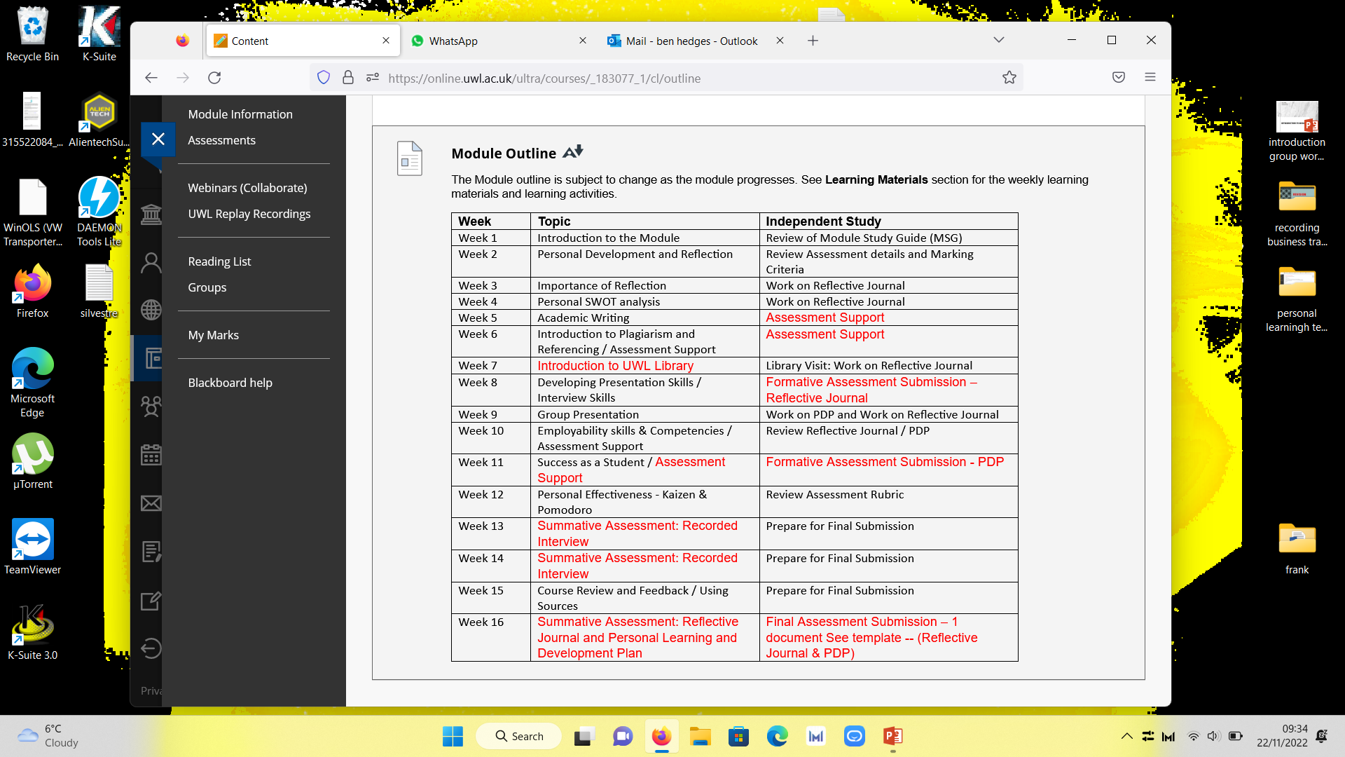Click the accessibility alternative formats icon
Viewport: 1345px width, 757px height.
573,151
